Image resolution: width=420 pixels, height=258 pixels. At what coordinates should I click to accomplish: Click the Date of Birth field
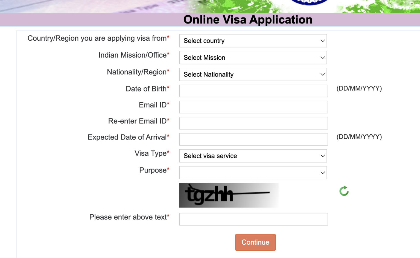click(x=253, y=91)
